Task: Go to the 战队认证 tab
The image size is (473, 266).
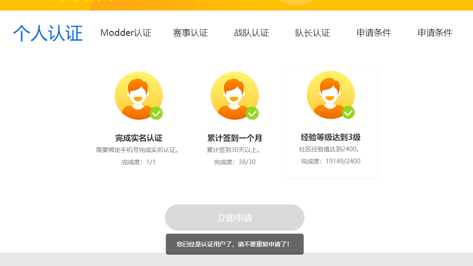Action: (251, 33)
